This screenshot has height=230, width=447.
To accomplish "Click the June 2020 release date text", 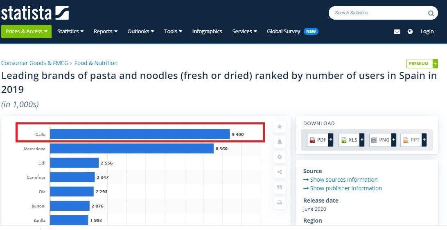I will pyautogui.click(x=314, y=209).
